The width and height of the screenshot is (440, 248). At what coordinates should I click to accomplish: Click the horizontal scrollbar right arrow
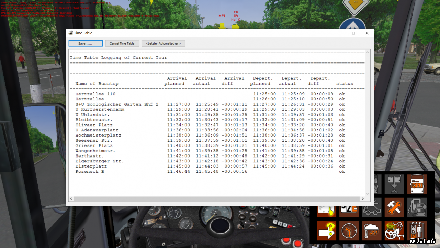(x=362, y=199)
